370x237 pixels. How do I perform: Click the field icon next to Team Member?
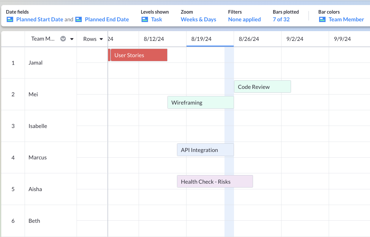(322, 19)
